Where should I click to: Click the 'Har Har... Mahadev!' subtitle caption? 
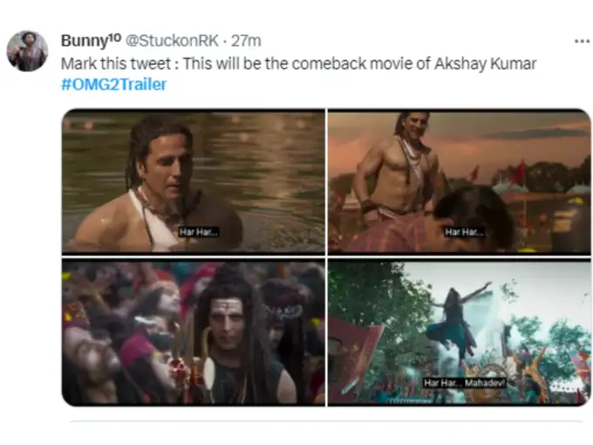point(465,383)
